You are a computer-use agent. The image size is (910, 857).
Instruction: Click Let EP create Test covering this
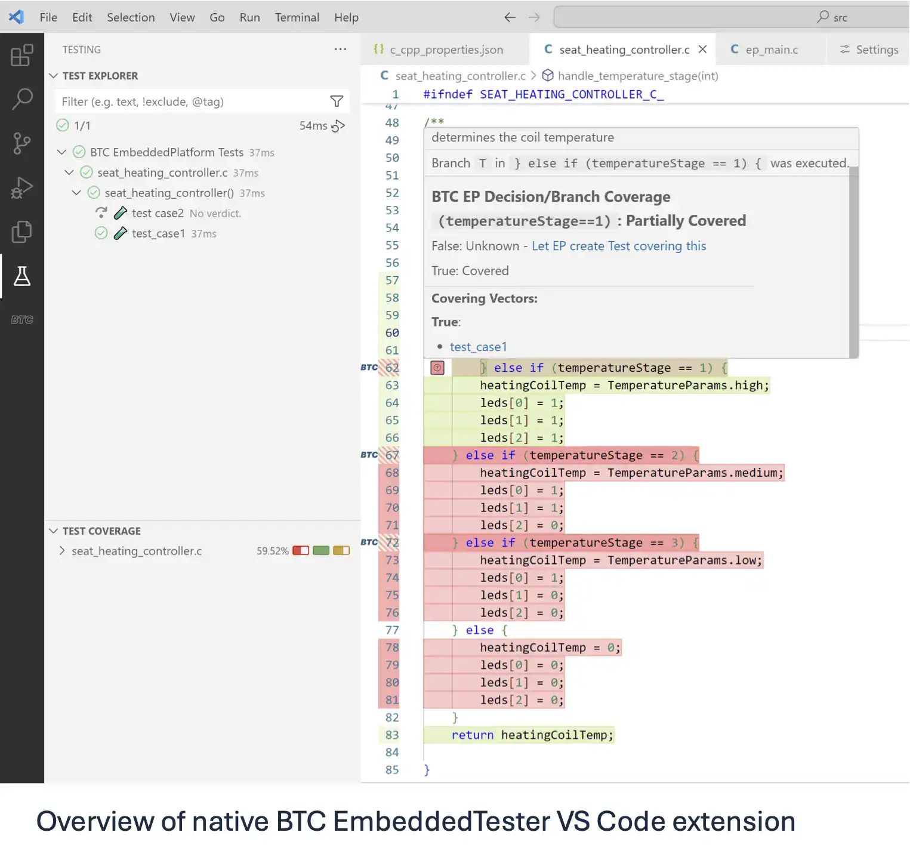(618, 246)
